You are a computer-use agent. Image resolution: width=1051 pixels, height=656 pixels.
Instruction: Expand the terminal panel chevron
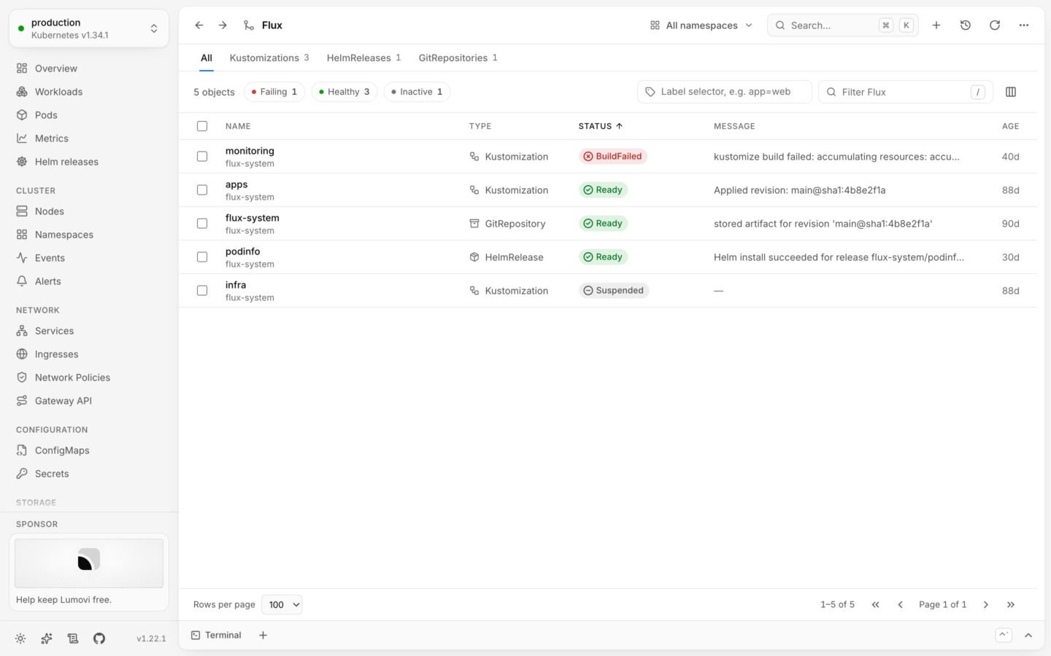coord(1028,635)
